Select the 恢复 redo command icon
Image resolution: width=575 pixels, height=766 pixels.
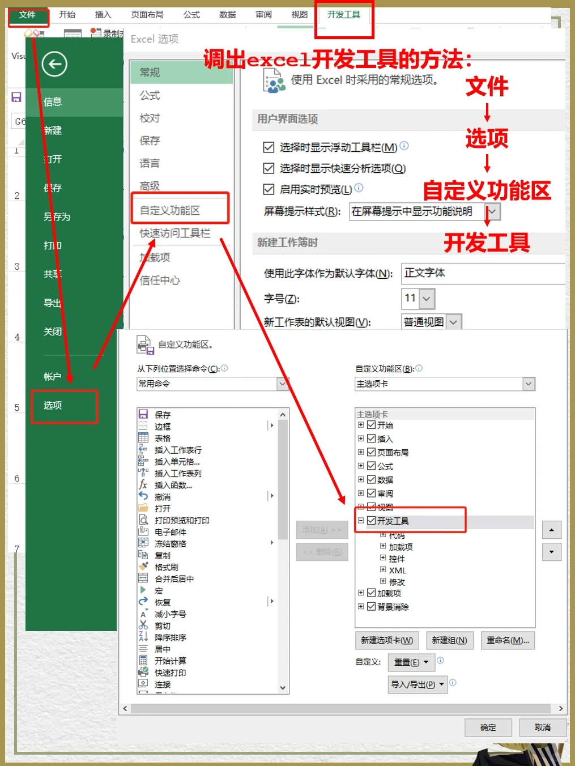143,602
